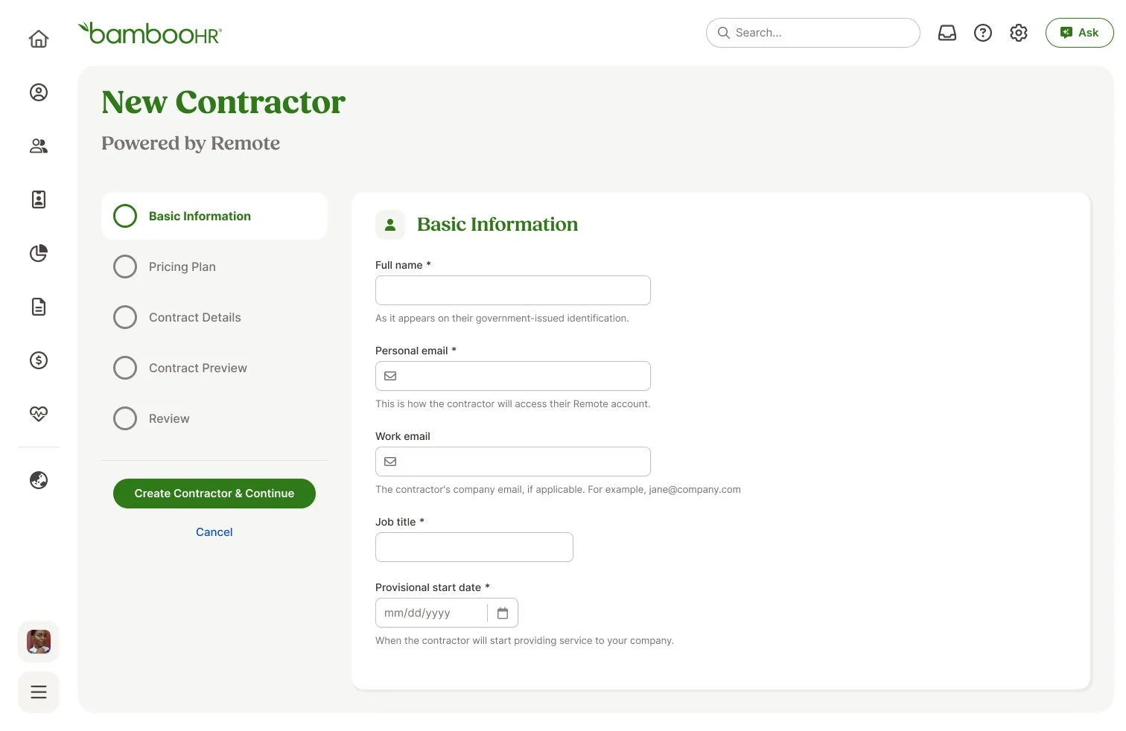Click the Provisional start date mm/dd/yyyy field

(x=431, y=613)
